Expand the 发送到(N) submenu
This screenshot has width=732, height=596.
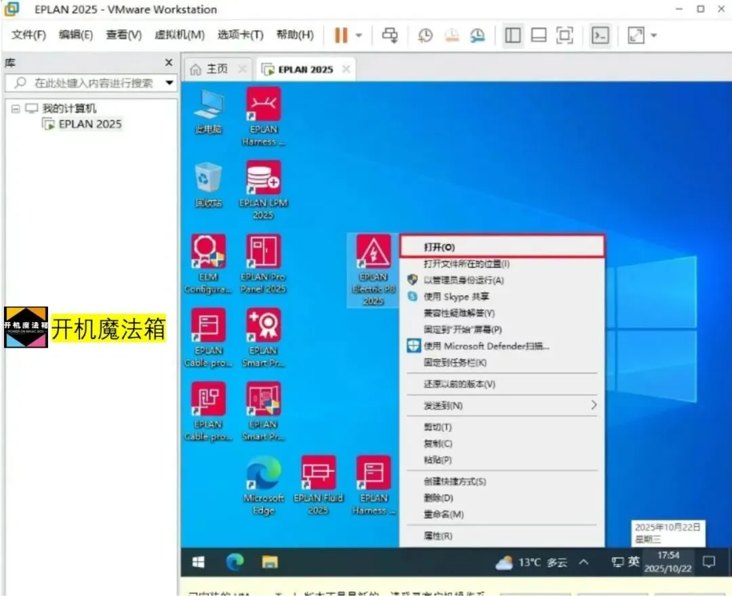pos(502,405)
